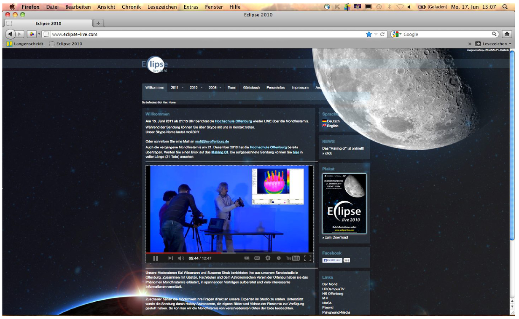Open the mofi@hs-offenburg.de email link
Screen dimensions: 519x319
click(212, 142)
